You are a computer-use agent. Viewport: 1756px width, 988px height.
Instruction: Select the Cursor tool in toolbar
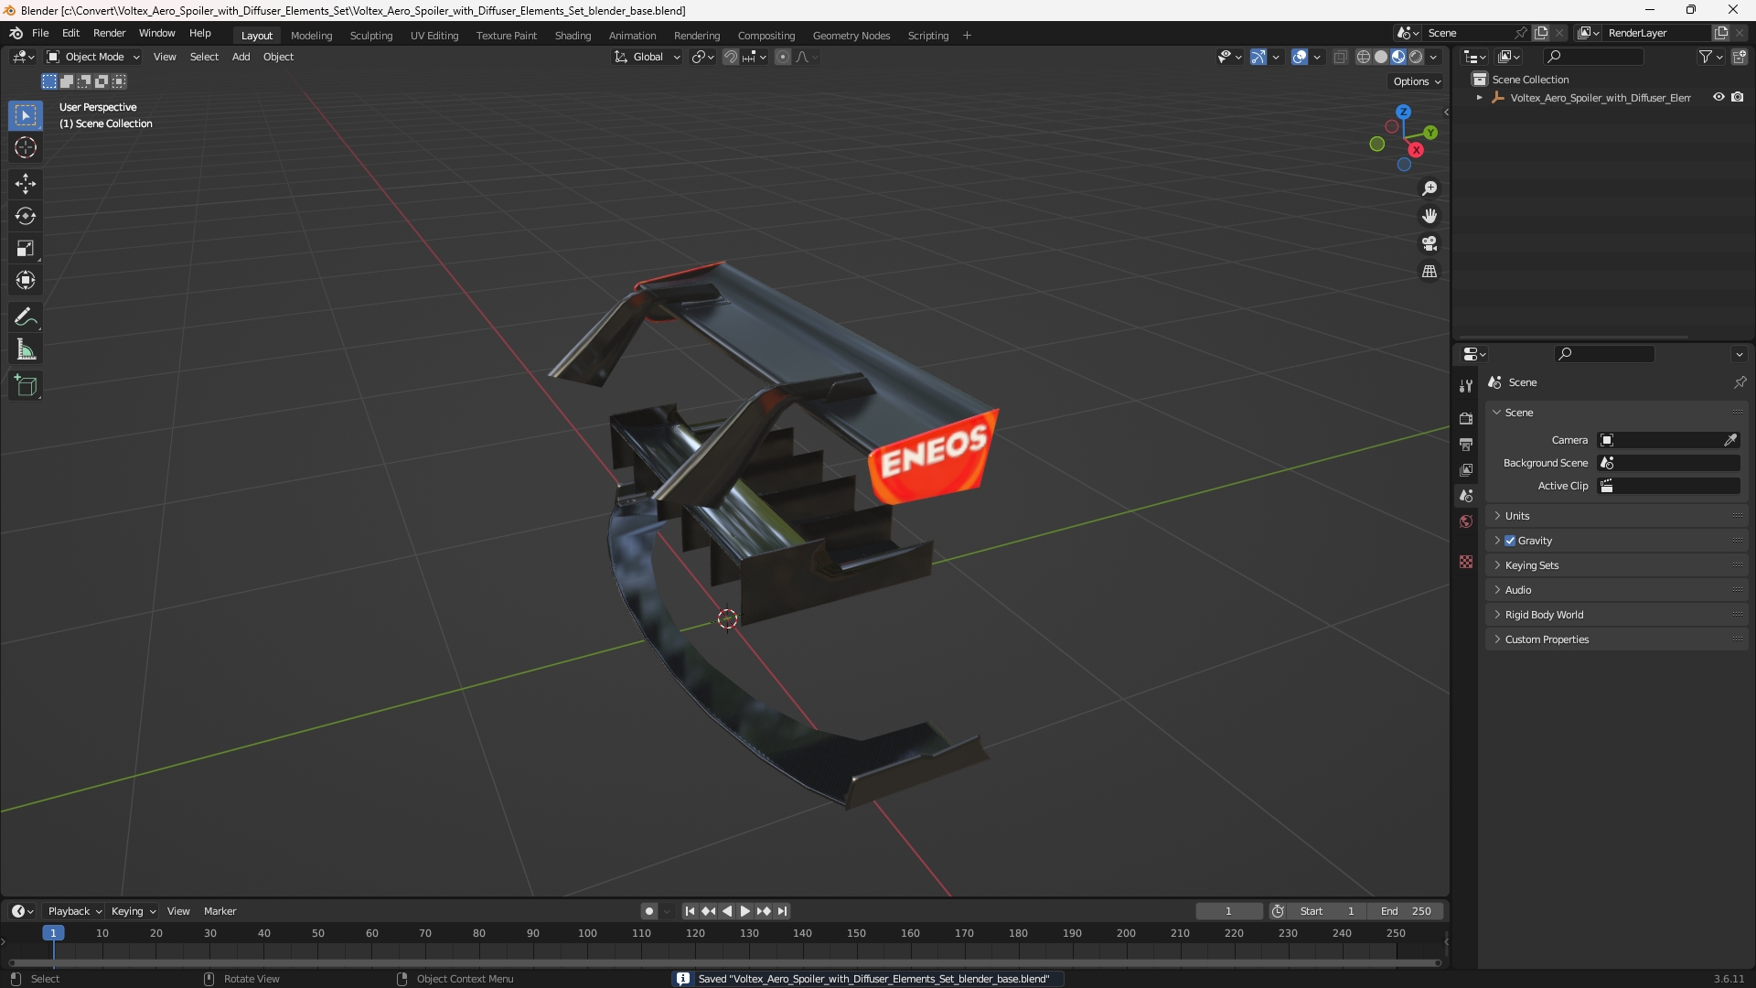26,147
